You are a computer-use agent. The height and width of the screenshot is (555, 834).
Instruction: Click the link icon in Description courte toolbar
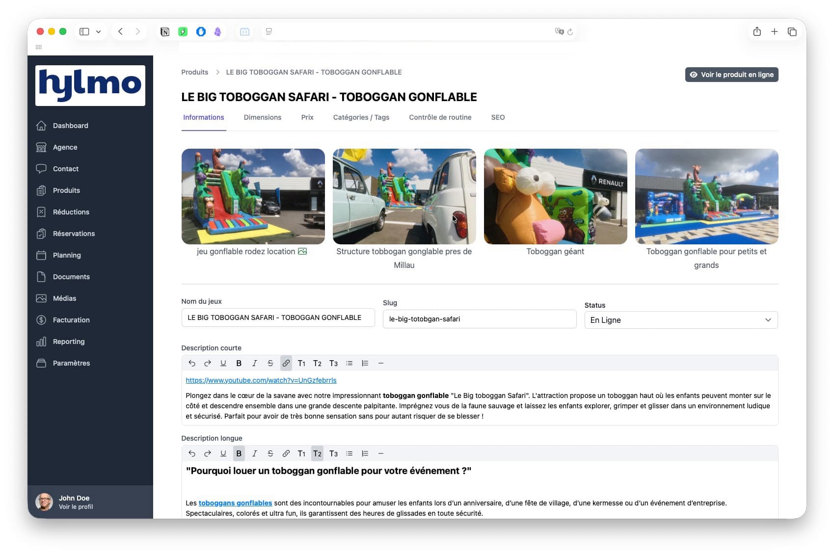pyautogui.click(x=286, y=363)
